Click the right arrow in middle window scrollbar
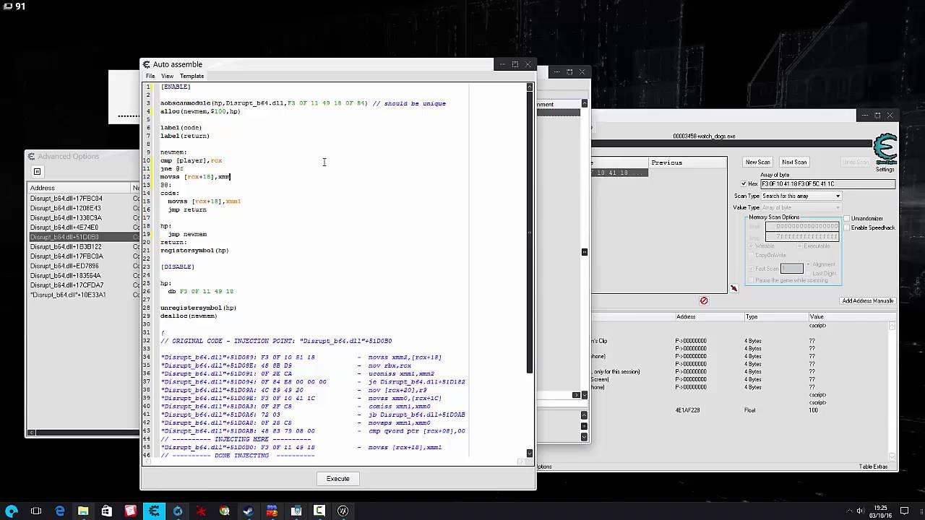Viewport: 925px width, 520px height. (576, 395)
